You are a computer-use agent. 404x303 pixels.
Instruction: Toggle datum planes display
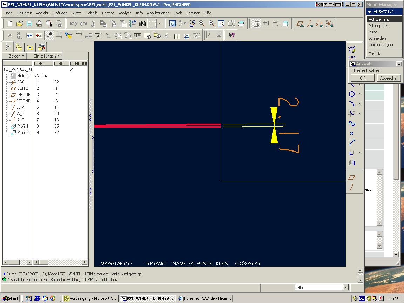click(x=300, y=24)
